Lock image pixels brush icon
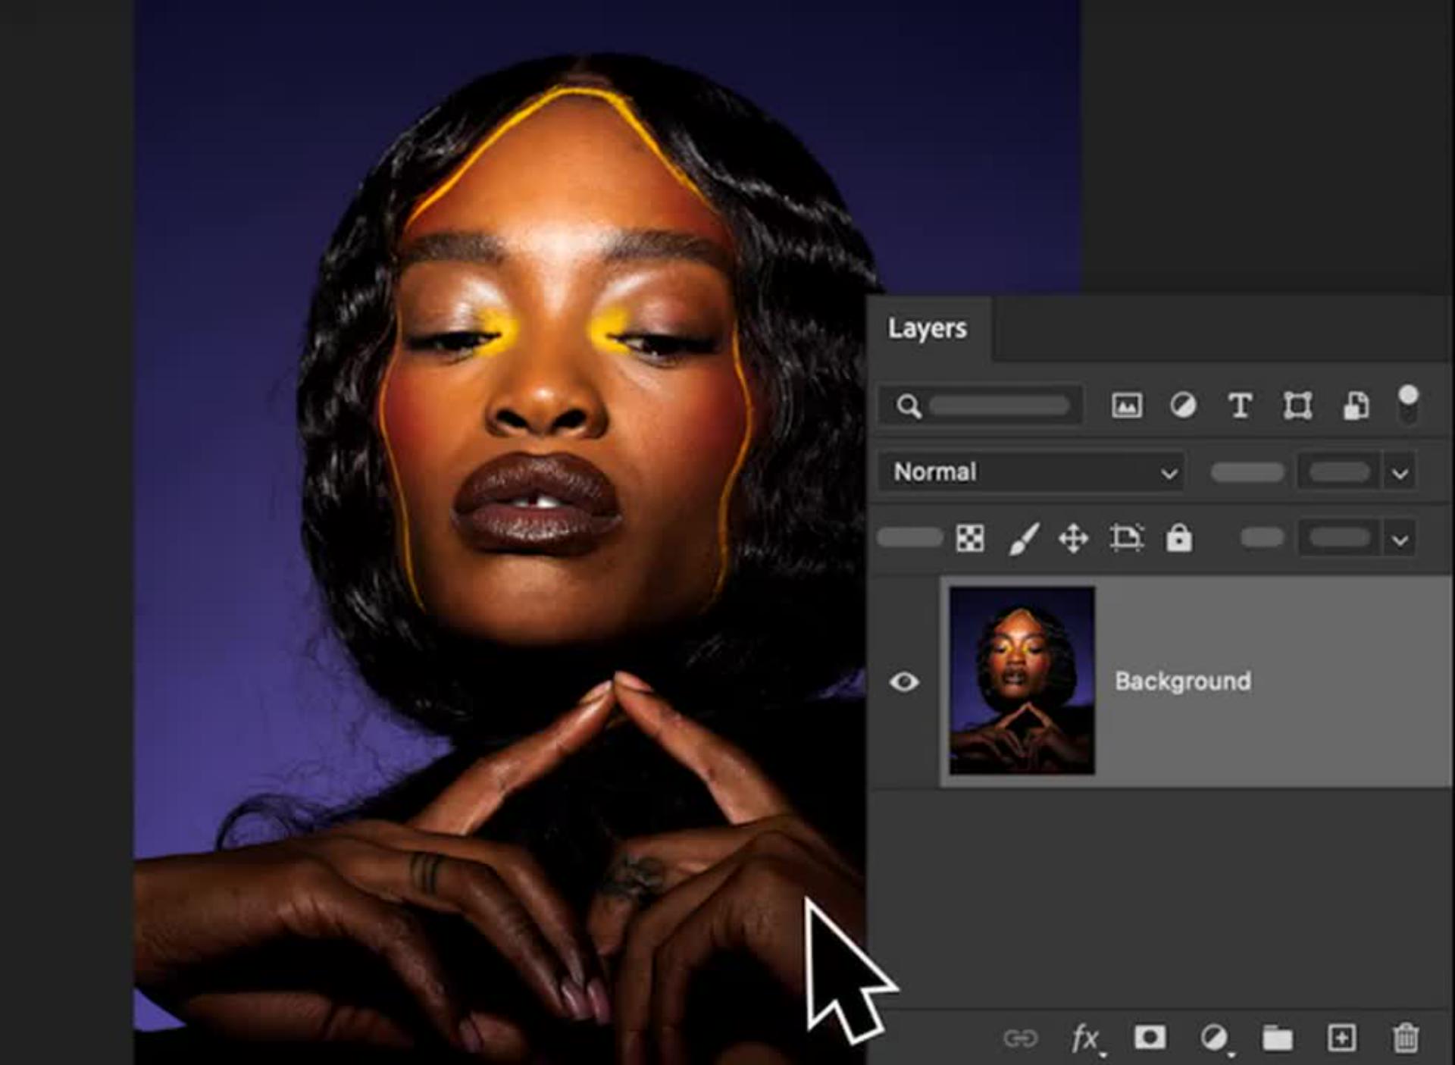 click(1023, 538)
